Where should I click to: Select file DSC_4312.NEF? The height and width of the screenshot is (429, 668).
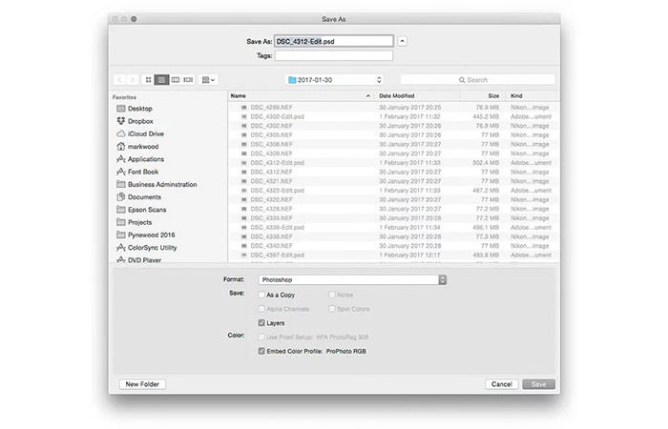394,172
